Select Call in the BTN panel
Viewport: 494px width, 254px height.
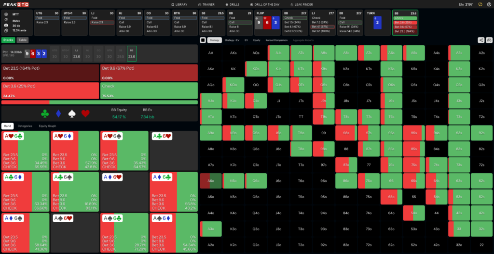pyautogui.click(x=184, y=22)
